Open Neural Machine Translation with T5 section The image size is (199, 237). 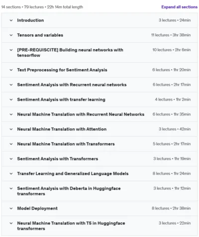[71, 226]
